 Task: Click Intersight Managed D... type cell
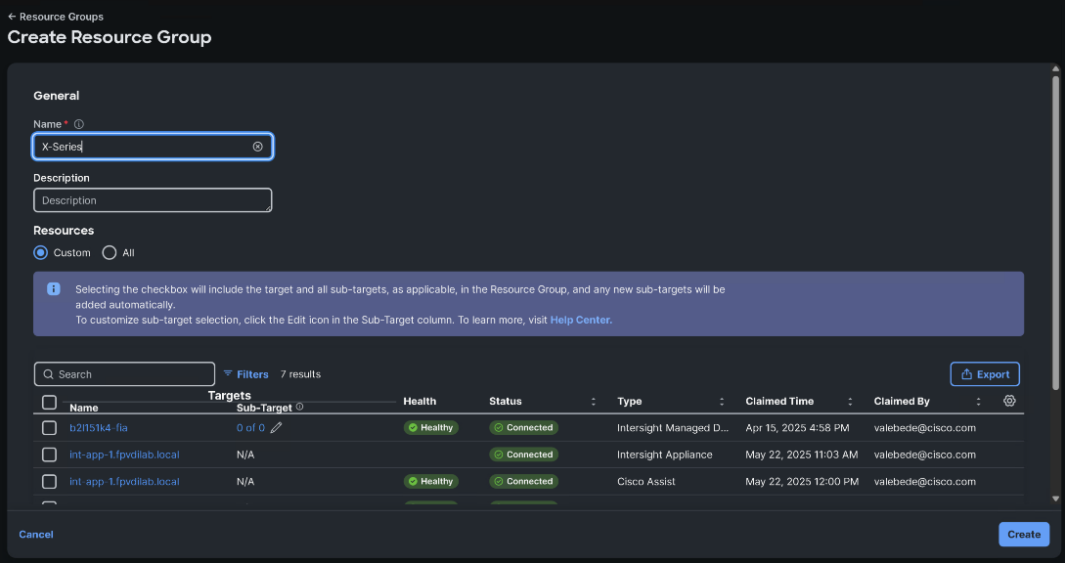coord(673,428)
